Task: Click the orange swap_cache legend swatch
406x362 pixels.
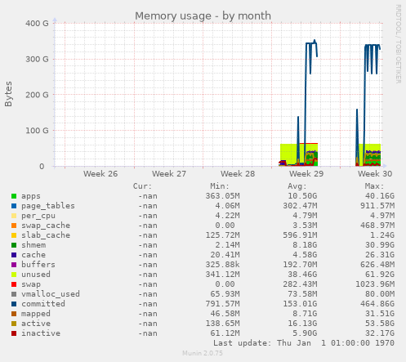Action: click(x=14, y=226)
